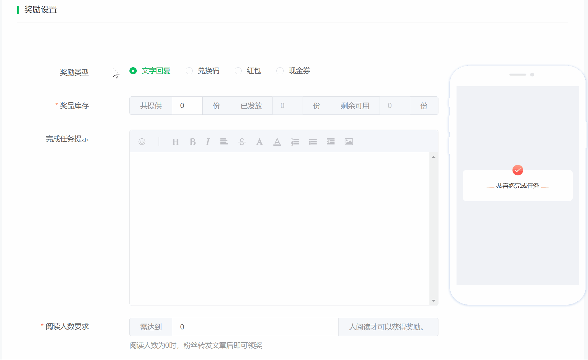Insert an ordered numbered list
This screenshot has height=360, width=588.
pyautogui.click(x=295, y=142)
